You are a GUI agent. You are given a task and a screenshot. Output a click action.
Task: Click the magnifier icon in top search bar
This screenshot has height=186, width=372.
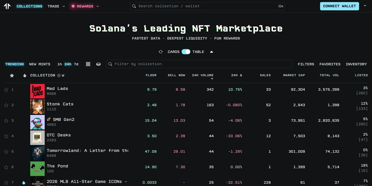(134, 6)
